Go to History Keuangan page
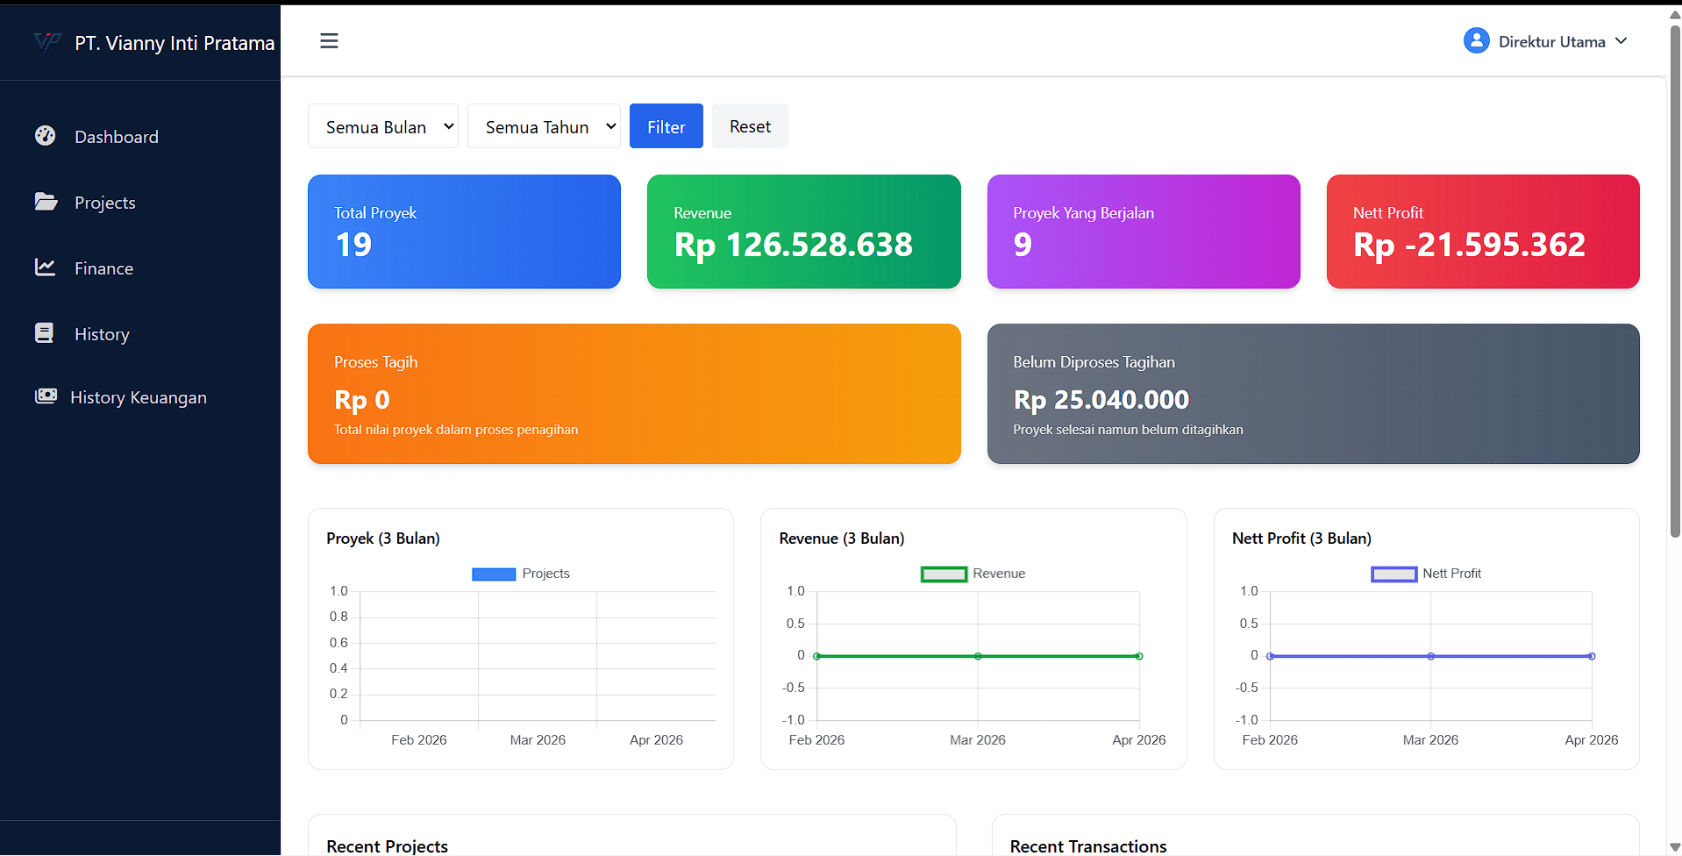The width and height of the screenshot is (1682, 856). (x=138, y=397)
